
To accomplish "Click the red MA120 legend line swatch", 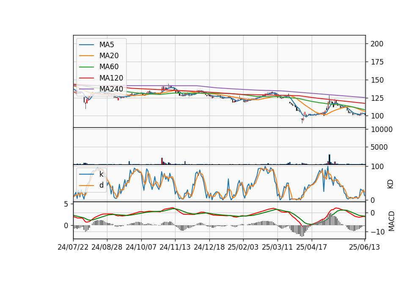I will (x=86, y=78).
